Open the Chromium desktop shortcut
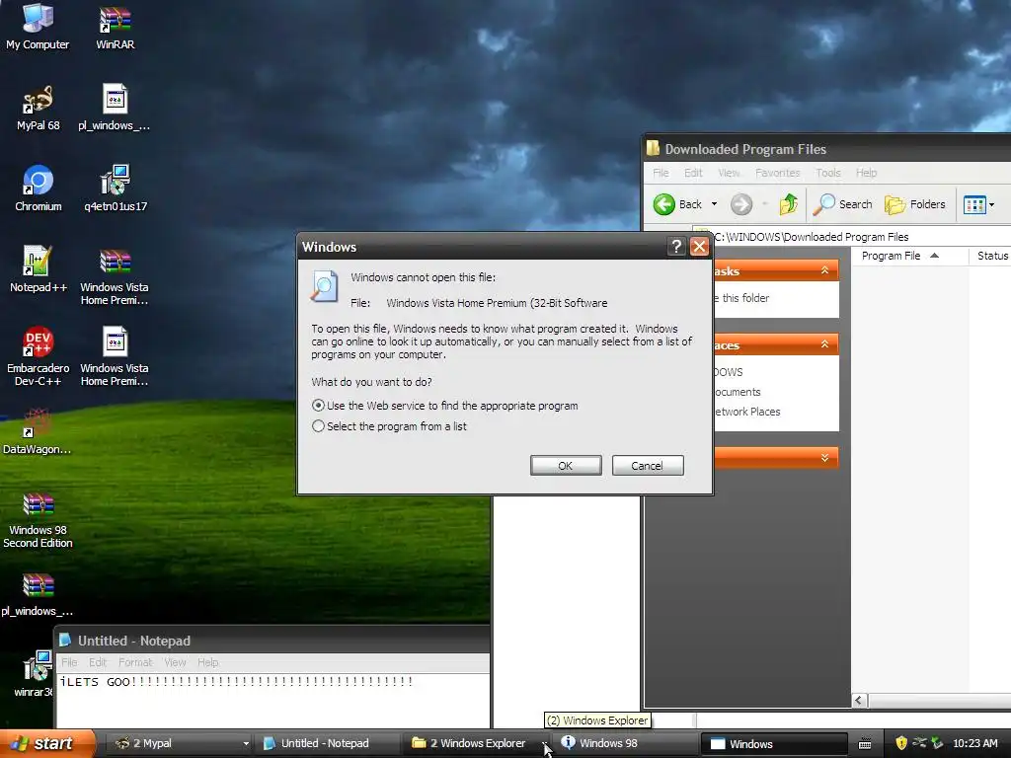The height and width of the screenshot is (758, 1011). coord(39,189)
